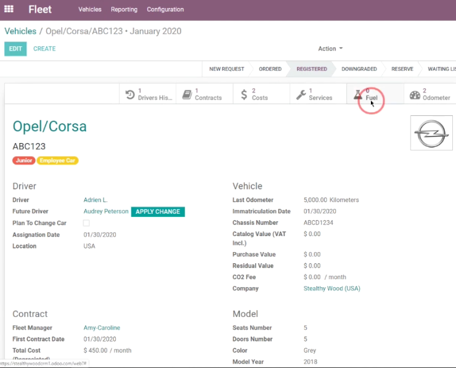Click the Junior tag

coord(24,160)
